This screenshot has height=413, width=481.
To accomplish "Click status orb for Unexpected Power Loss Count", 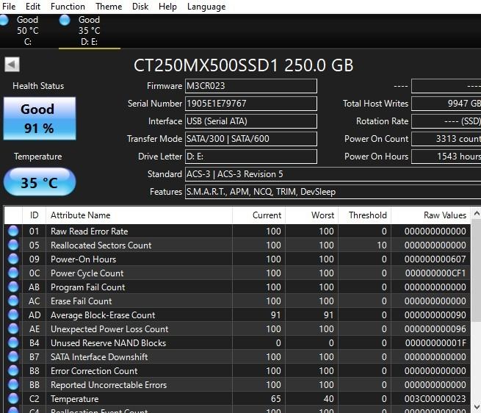I will tap(13, 329).
